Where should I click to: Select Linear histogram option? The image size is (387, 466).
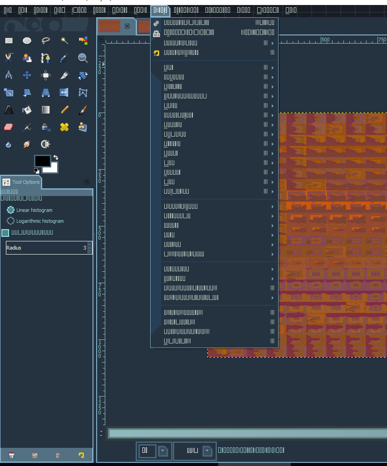pyautogui.click(x=11, y=210)
